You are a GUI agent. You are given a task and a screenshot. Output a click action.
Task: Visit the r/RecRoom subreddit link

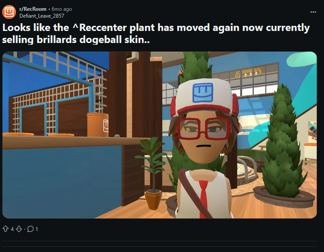point(33,9)
